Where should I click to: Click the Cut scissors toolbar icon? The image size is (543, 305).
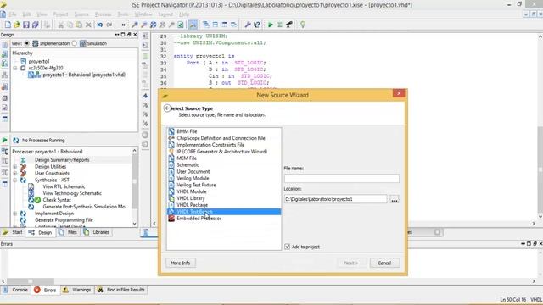tap(60, 25)
